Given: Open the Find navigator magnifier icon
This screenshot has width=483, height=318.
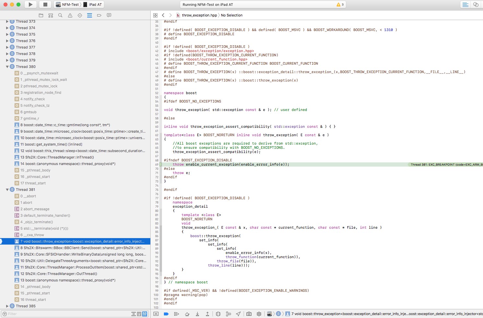Looking at the screenshot, I should click(60, 15).
